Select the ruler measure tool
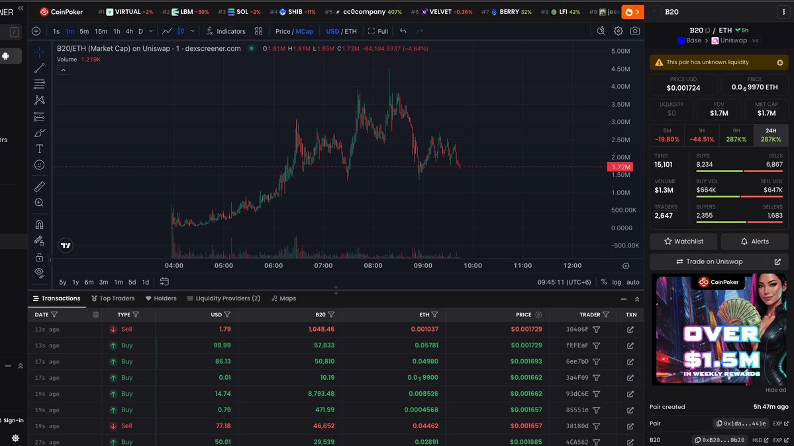The image size is (794, 446). (40, 187)
